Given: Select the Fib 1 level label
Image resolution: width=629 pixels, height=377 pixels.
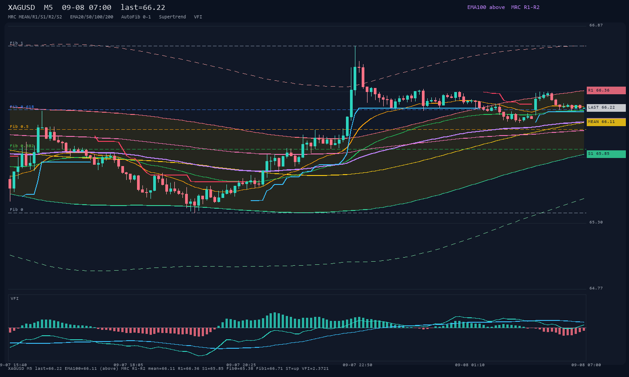Looking at the screenshot, I should [17, 44].
